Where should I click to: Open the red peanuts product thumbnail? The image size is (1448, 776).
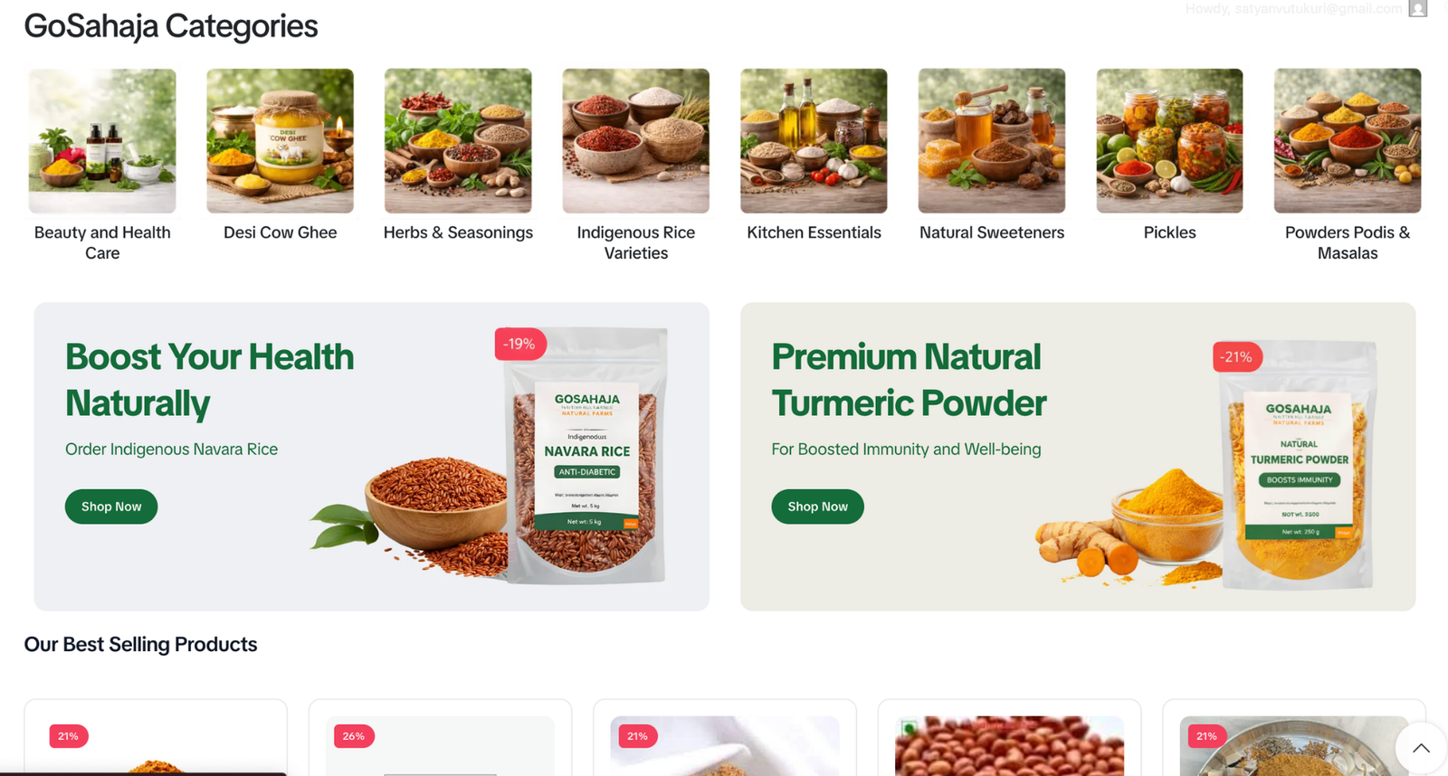click(x=1009, y=746)
